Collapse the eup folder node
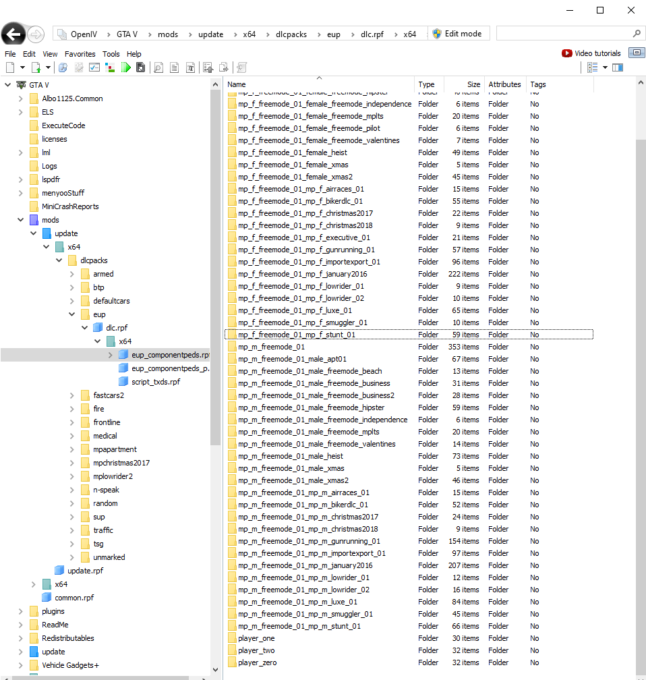Image resolution: width=646 pixels, height=680 pixels. [x=72, y=314]
